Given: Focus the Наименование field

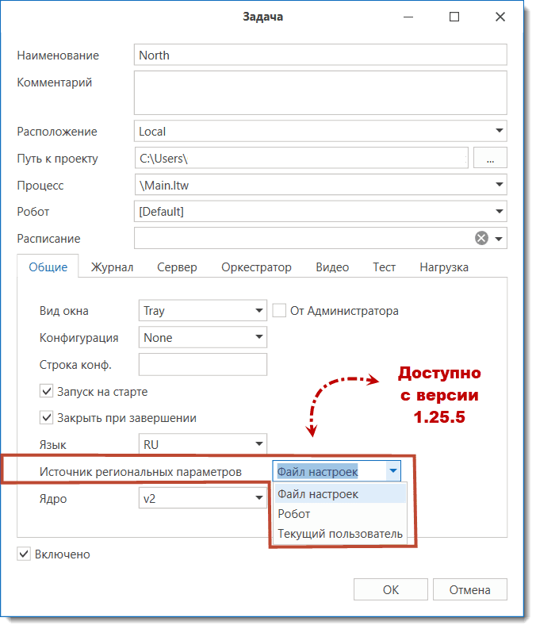Looking at the screenshot, I should (320, 55).
